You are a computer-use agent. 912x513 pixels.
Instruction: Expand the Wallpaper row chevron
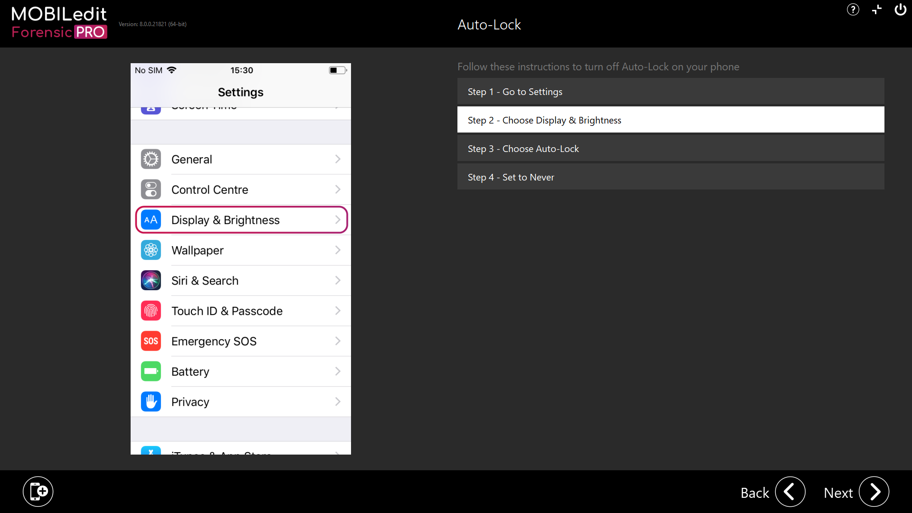338,250
